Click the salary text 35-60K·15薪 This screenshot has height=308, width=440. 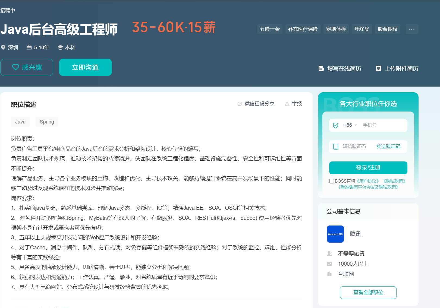click(174, 27)
